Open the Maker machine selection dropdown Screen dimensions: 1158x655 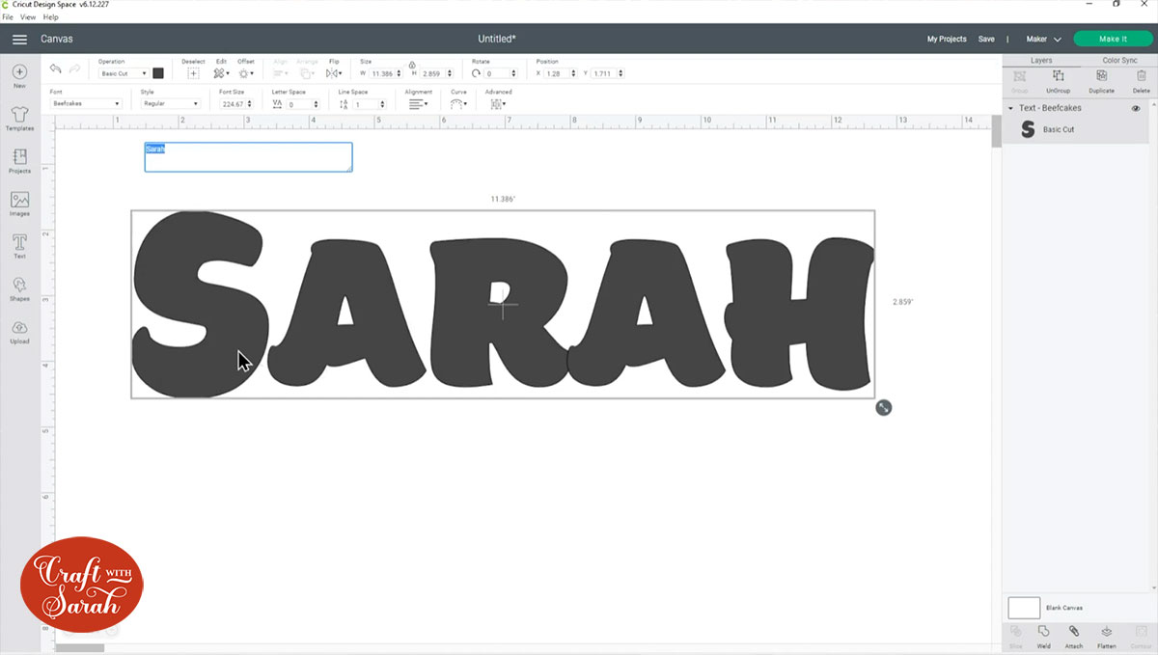click(x=1044, y=39)
